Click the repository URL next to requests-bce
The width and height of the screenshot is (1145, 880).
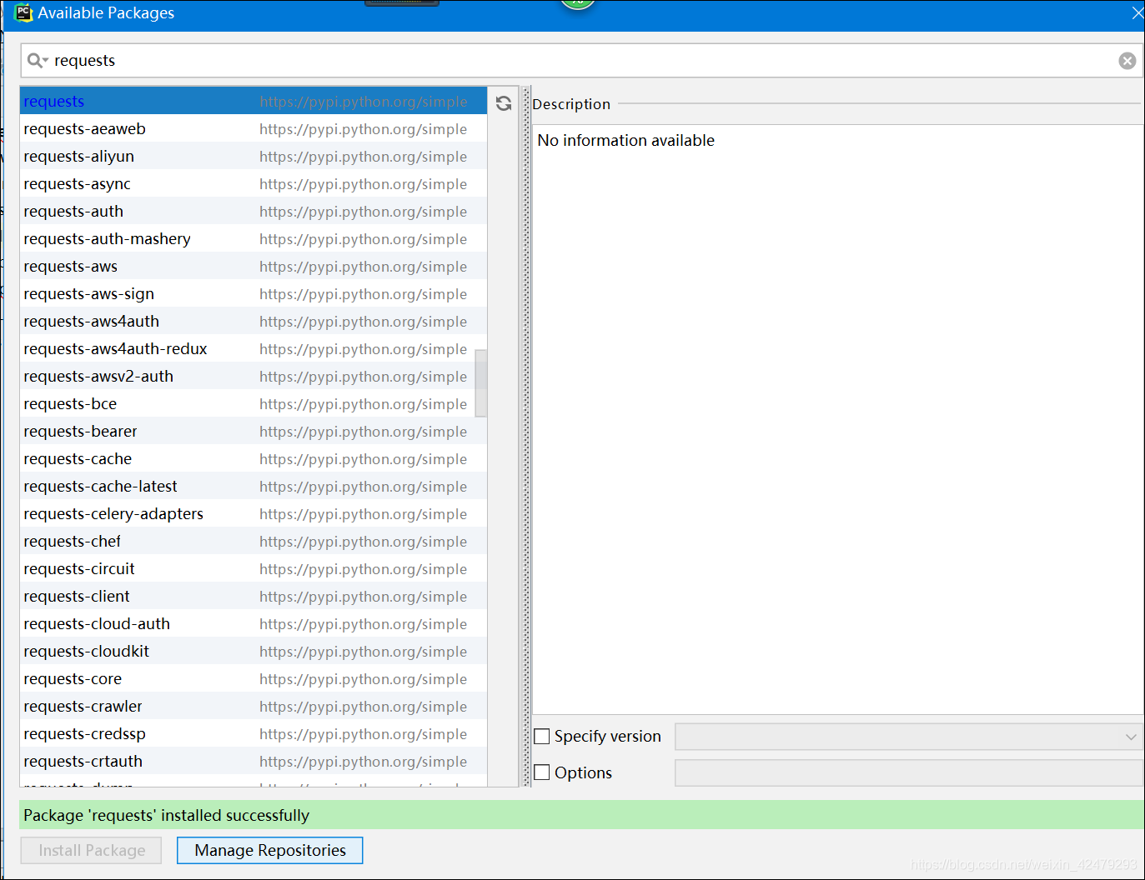pos(363,404)
